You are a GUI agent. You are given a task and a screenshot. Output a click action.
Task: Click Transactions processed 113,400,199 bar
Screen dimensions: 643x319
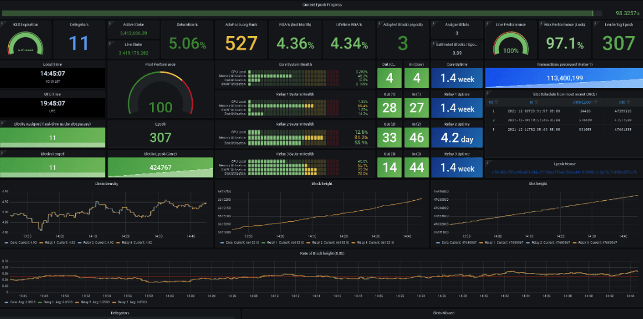pos(564,78)
